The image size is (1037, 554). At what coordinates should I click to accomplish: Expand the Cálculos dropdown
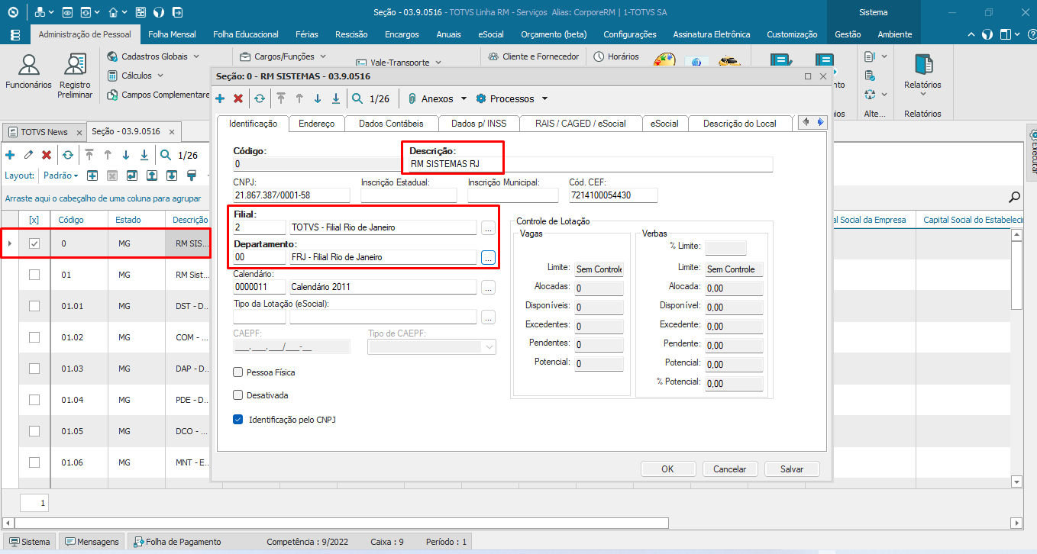[x=160, y=76]
